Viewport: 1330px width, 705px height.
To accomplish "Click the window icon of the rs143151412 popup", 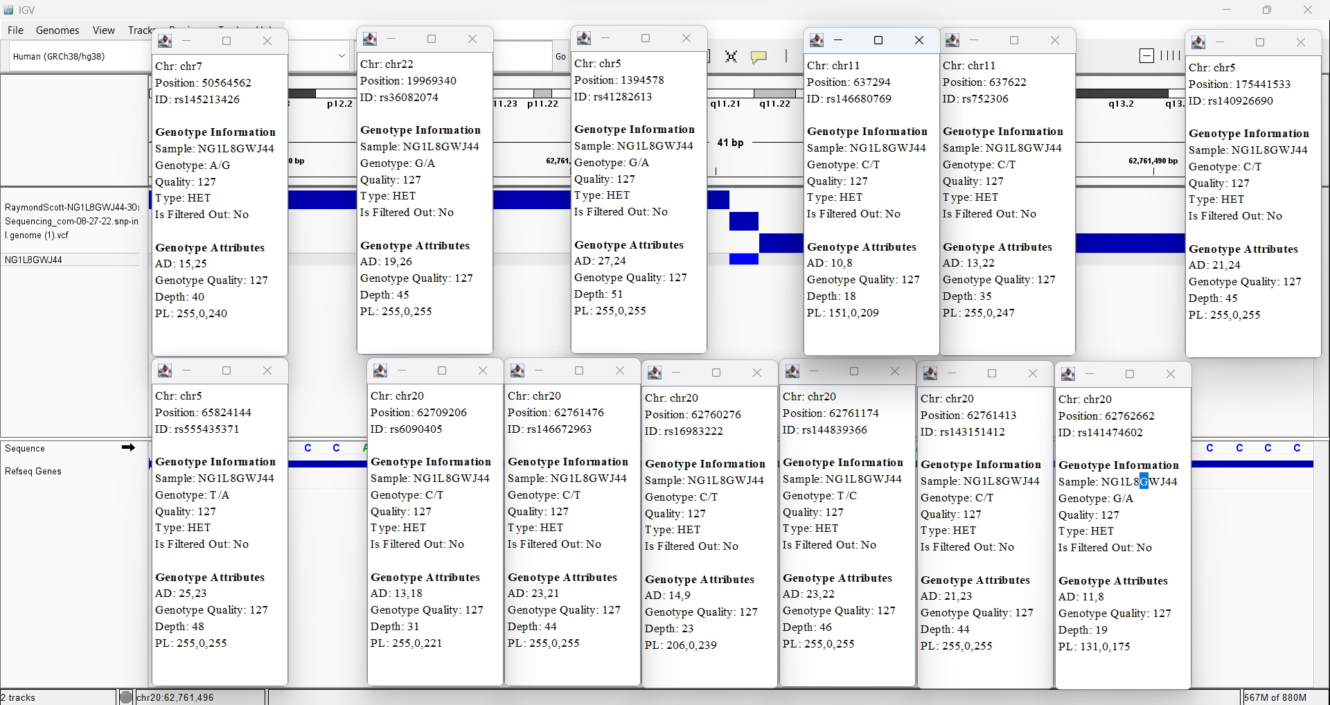I will click(930, 373).
